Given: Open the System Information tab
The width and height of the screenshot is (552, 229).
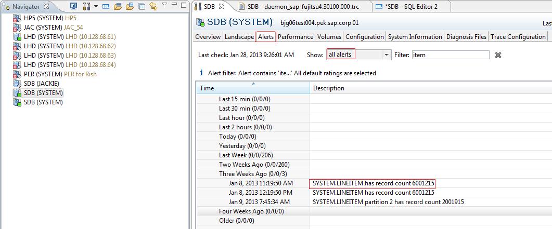Looking at the screenshot, I should pyautogui.click(x=415, y=36).
